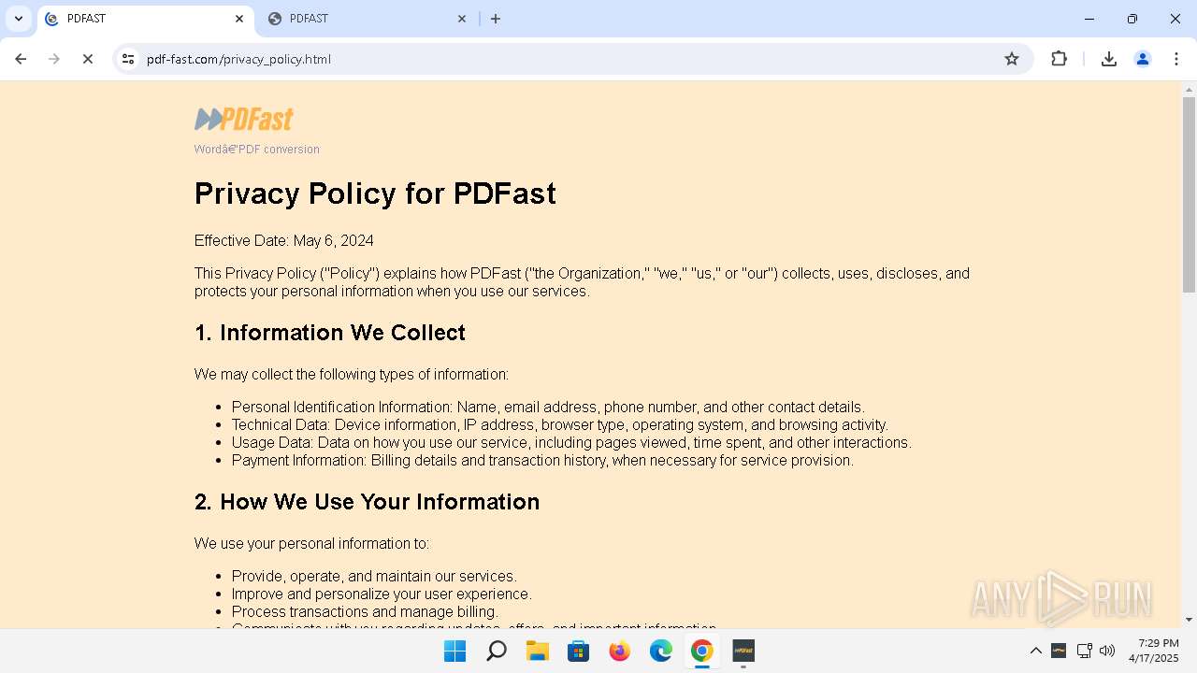
Task: Select the first PDFAST tab
Action: 145,19
